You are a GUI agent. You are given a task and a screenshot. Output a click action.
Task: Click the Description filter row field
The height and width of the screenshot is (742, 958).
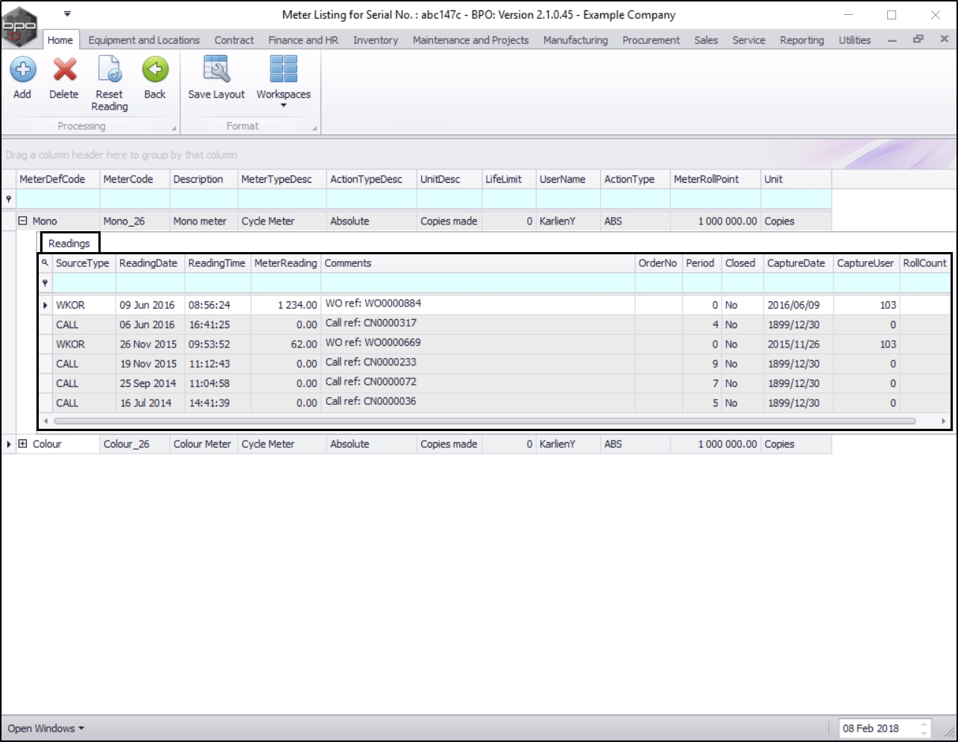pyautogui.click(x=204, y=199)
